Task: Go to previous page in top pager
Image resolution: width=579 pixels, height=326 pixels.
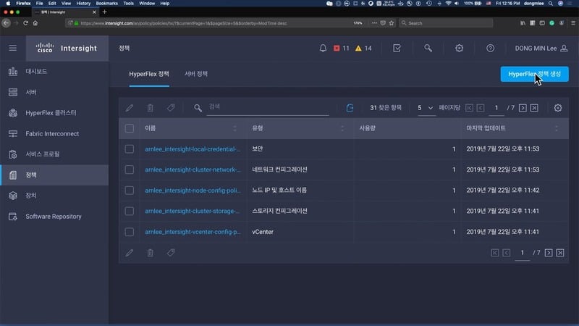Action: 481,108
